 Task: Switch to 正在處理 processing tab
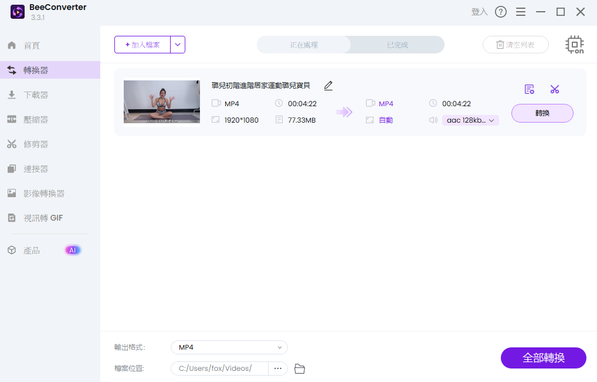(x=304, y=45)
